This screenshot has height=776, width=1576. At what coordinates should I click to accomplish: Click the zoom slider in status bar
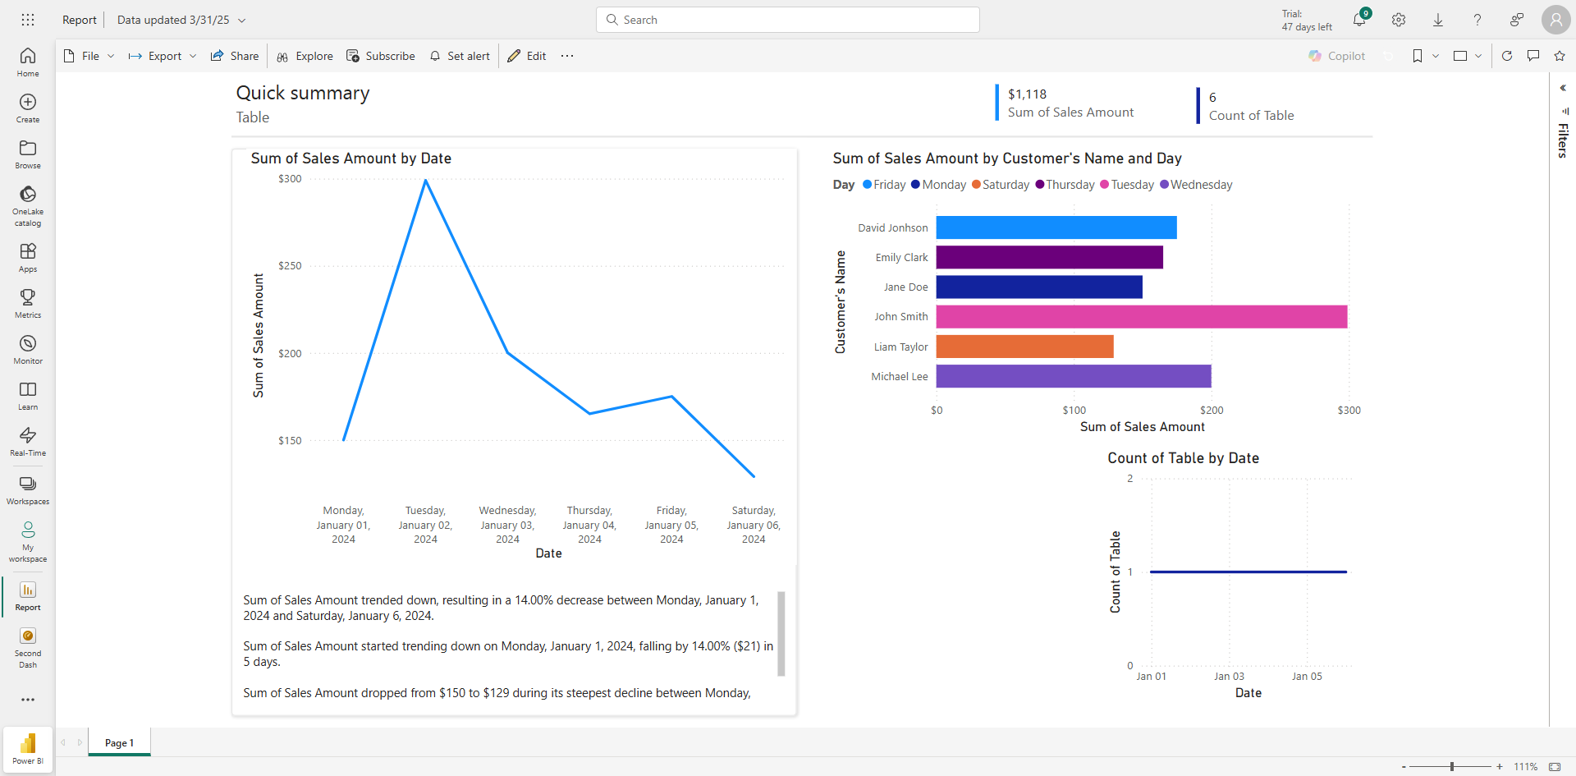1451,766
